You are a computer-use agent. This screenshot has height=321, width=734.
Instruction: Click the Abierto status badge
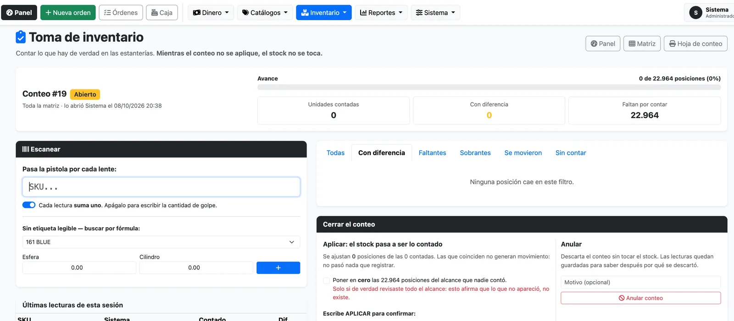point(85,94)
